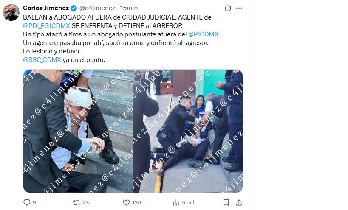This screenshot has height=210, width=348.
Task: Follow the @PJCDMX mention link
Action: click(x=203, y=34)
